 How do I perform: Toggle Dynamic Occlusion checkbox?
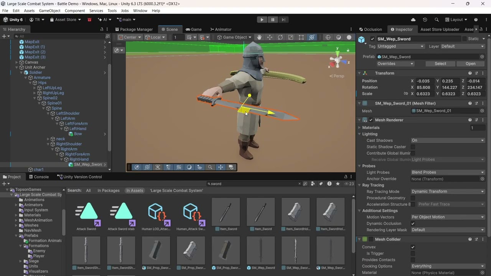(413, 223)
